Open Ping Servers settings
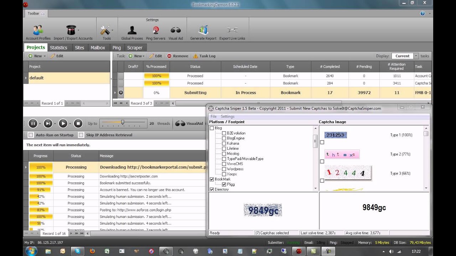 click(155, 32)
